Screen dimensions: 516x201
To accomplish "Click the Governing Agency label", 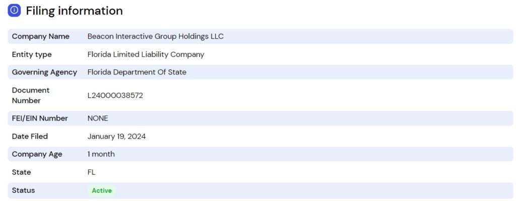I will (44, 72).
